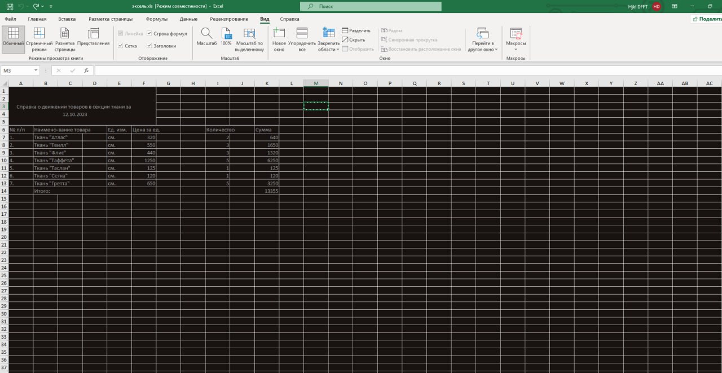Open the Представления custom views
The height and width of the screenshot is (373, 722).
(94, 37)
